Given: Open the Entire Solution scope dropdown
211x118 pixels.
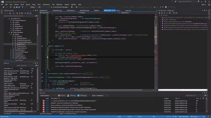Looking at the screenshot, I should 48,95.
